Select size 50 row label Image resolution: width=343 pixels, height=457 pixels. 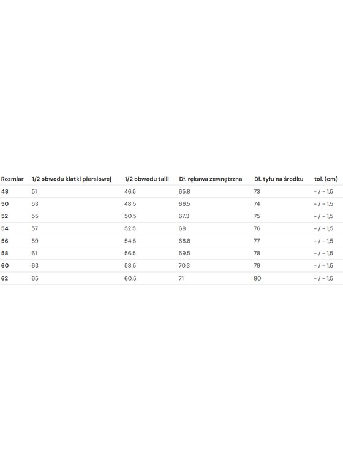pos(5,204)
